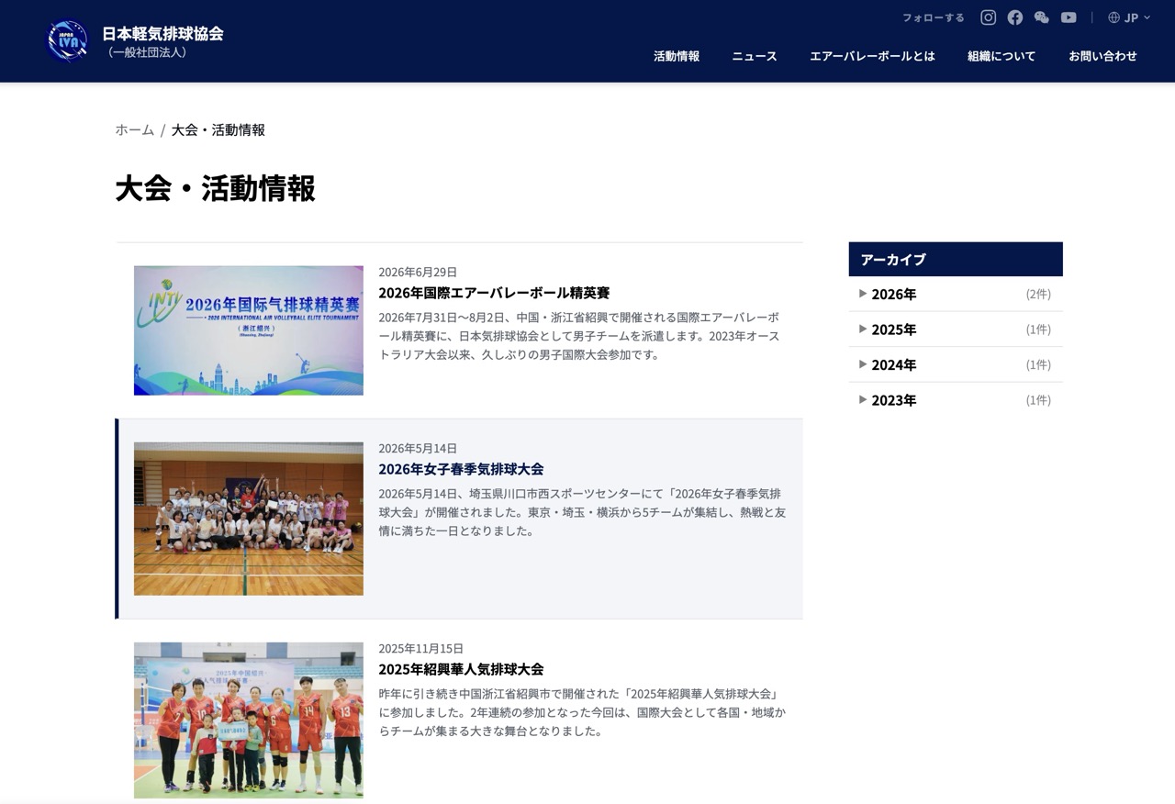Click the date 2026年6月29日
Screen dimensions: 1175x804
(x=418, y=272)
